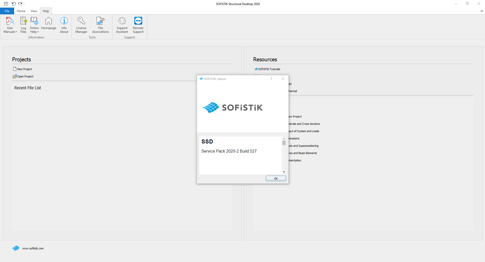Click the Info About icon
485x262 pixels.
64,25
